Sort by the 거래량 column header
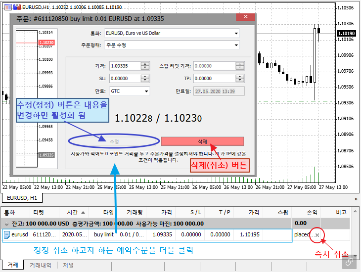 pos(132,212)
